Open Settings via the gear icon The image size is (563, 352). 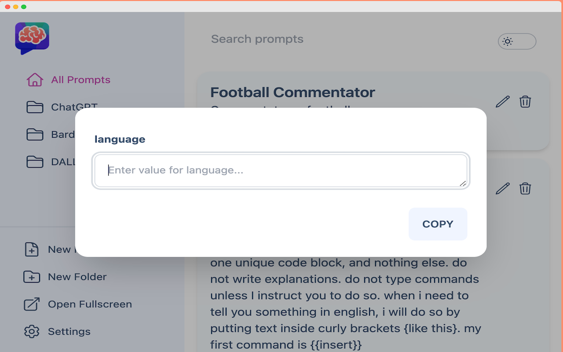(x=32, y=331)
